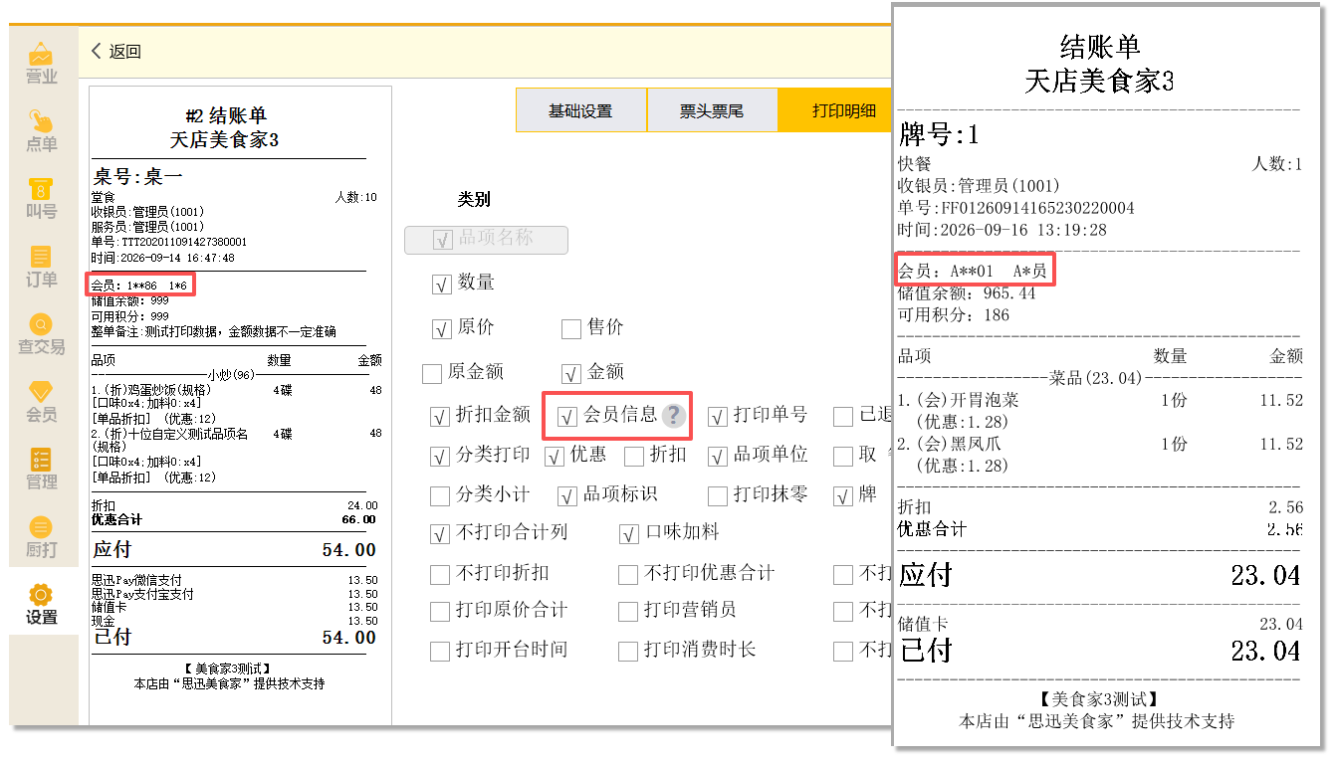1335x766 pixels.
Task: Toggle the 不打印合计列 checkbox
Action: 439,534
